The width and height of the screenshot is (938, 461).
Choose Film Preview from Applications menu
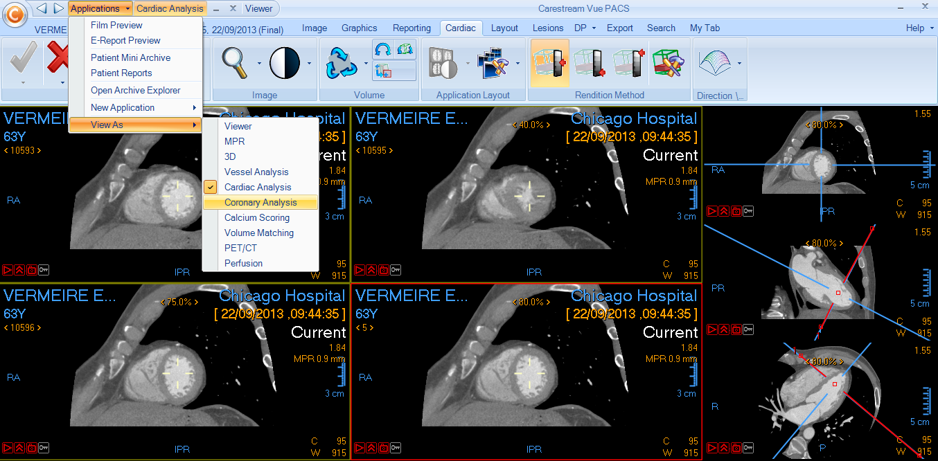coord(136,25)
